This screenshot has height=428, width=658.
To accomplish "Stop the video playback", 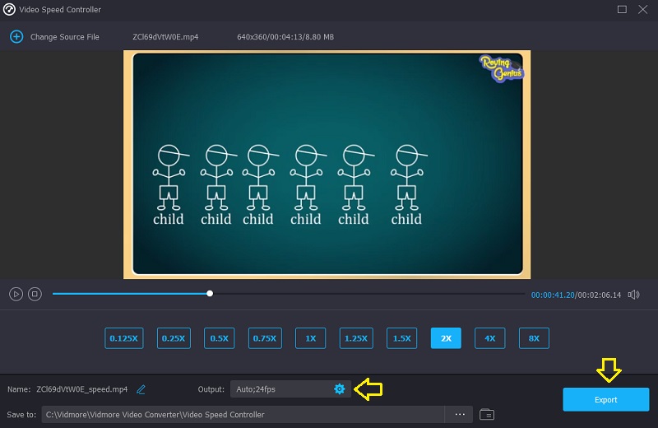I will pos(35,294).
